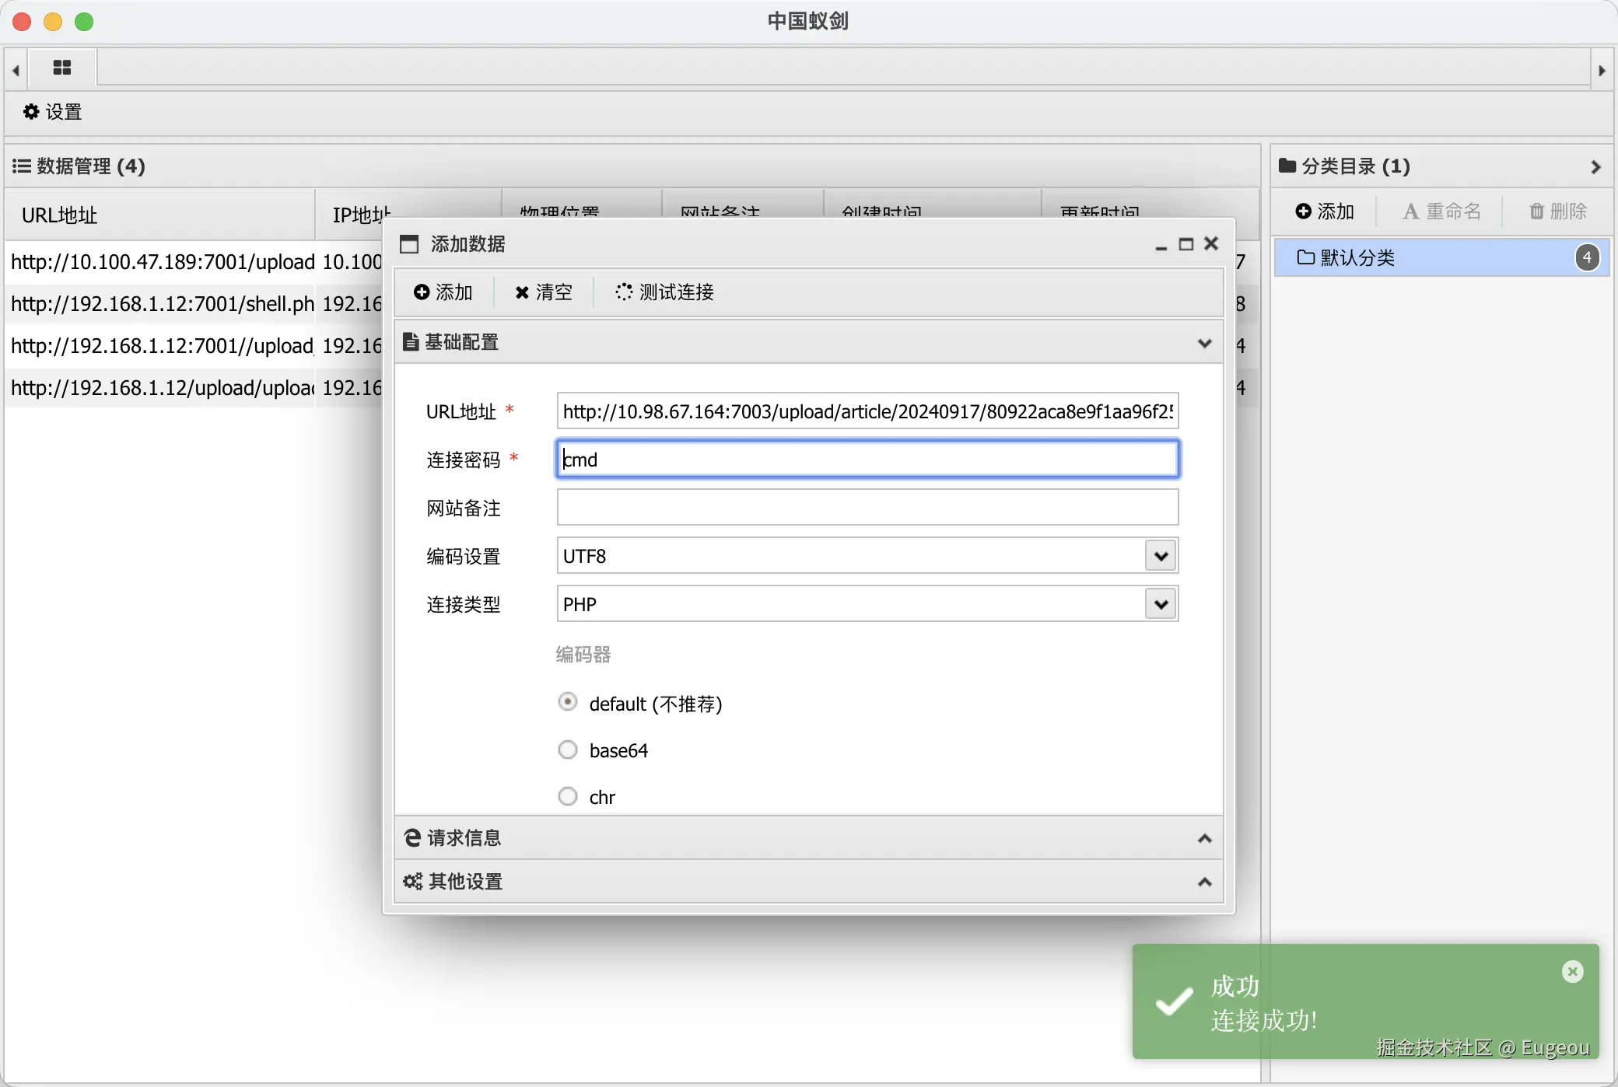Open the 设置 gear settings
The image size is (1618, 1087).
point(52,112)
